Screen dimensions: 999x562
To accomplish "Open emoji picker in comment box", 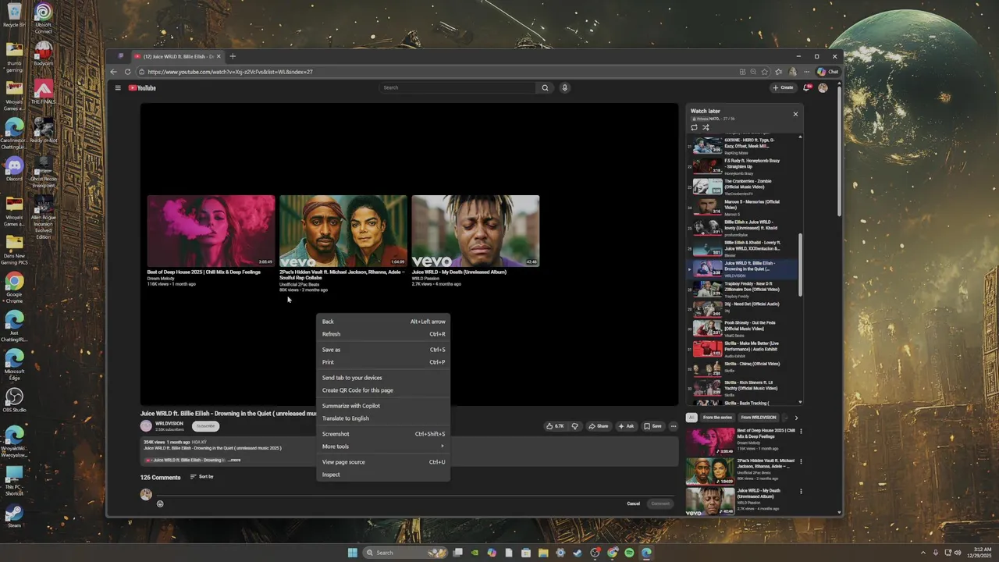I will coord(160,503).
